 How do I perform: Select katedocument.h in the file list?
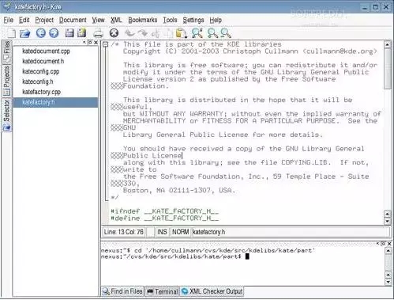(x=55, y=61)
